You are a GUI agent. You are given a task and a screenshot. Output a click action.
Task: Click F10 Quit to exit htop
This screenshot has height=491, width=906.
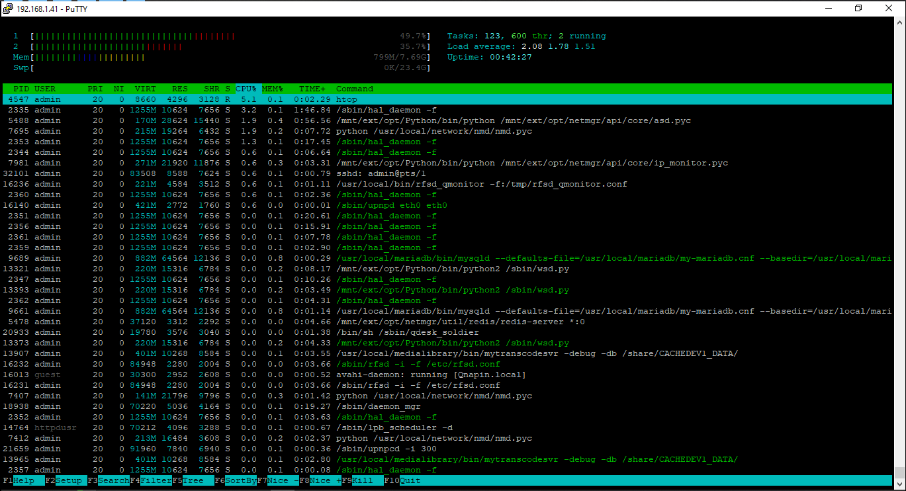410,480
